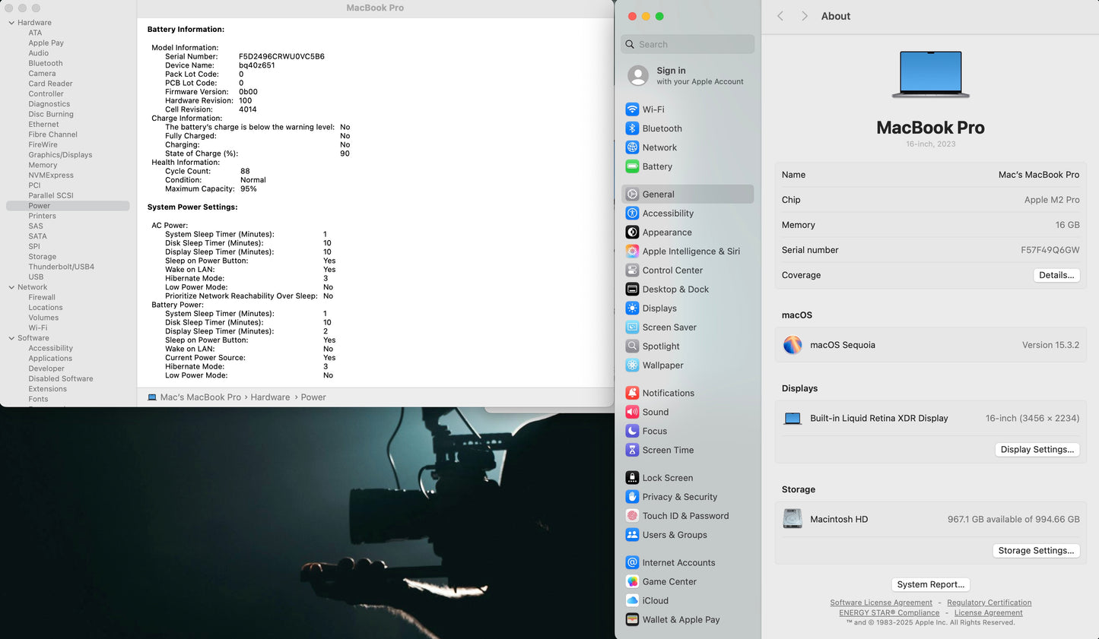Image resolution: width=1099 pixels, height=639 pixels.
Task: Select the Game Center icon
Action: pyautogui.click(x=632, y=581)
